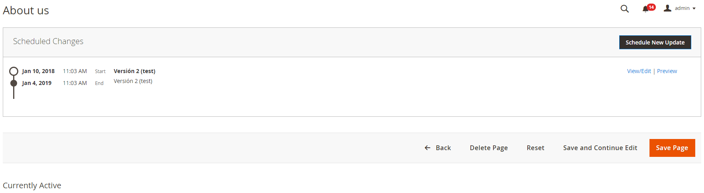Expand the admin account dropdown arrow
704x193 pixels.
(694, 8)
